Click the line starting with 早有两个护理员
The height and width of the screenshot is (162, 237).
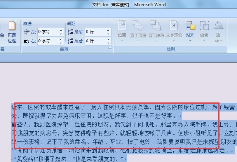click(x=122, y=151)
